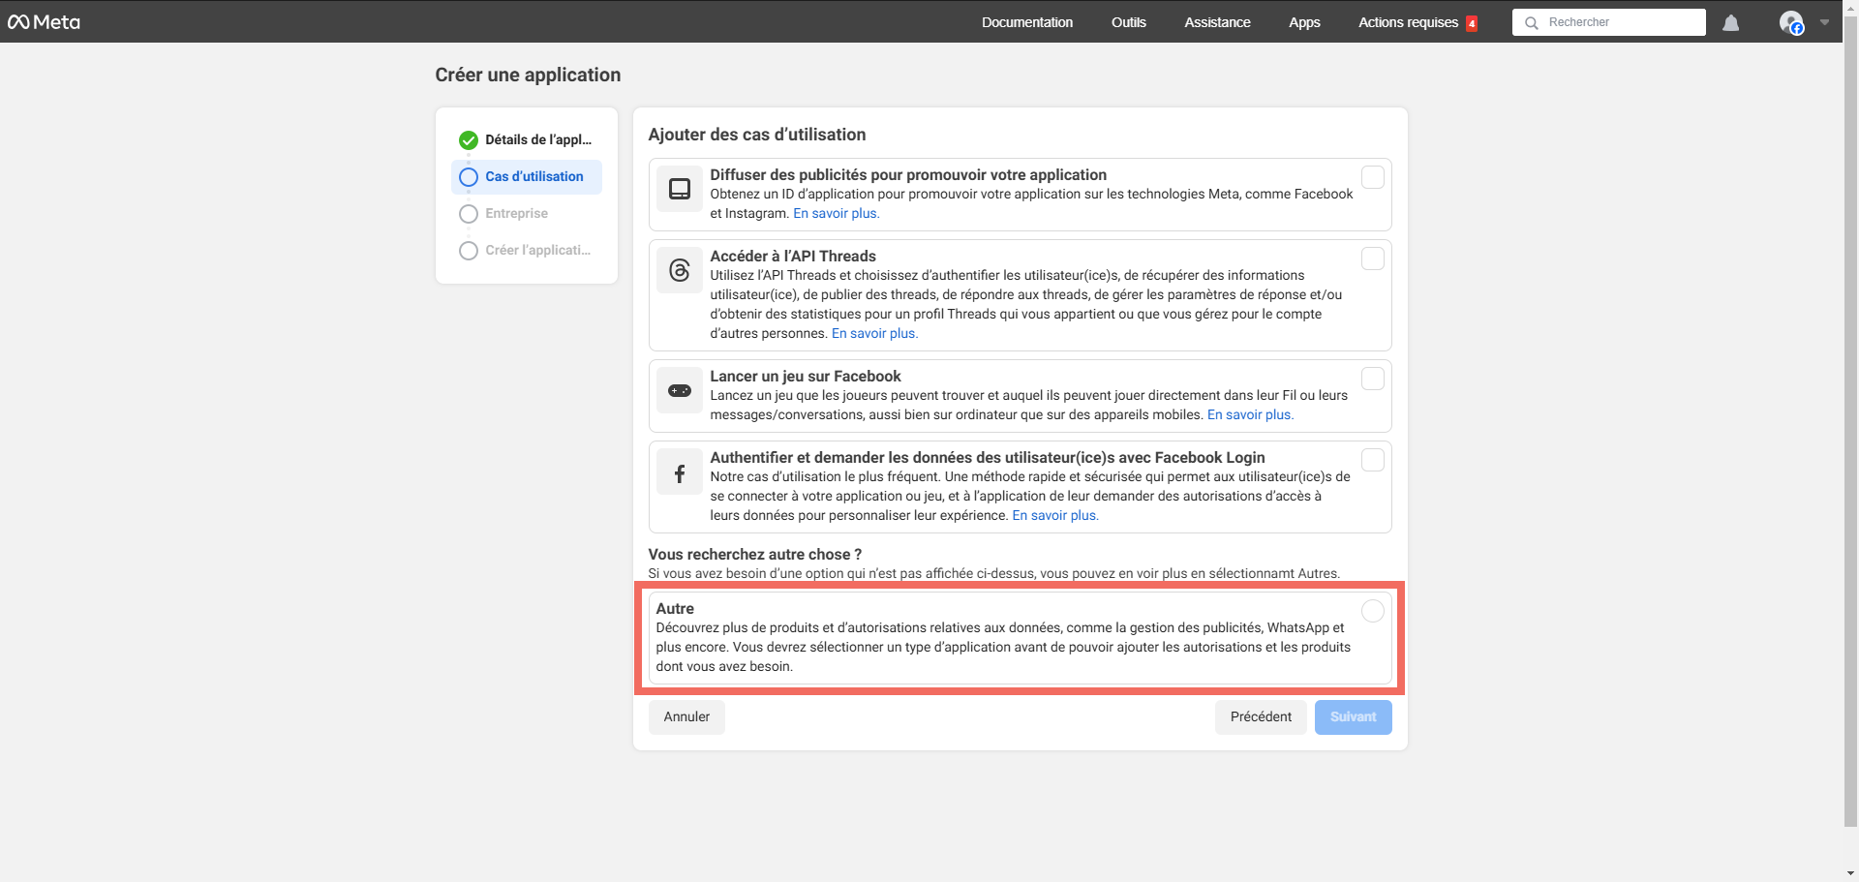Click the Créer l'application step circle

[x=469, y=251]
